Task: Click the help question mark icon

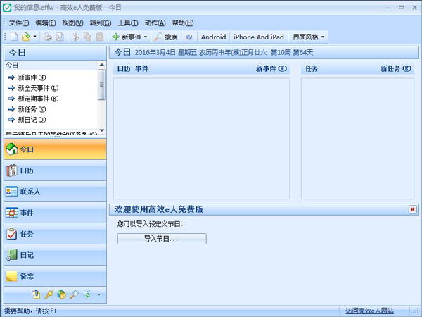Action: click(189, 37)
